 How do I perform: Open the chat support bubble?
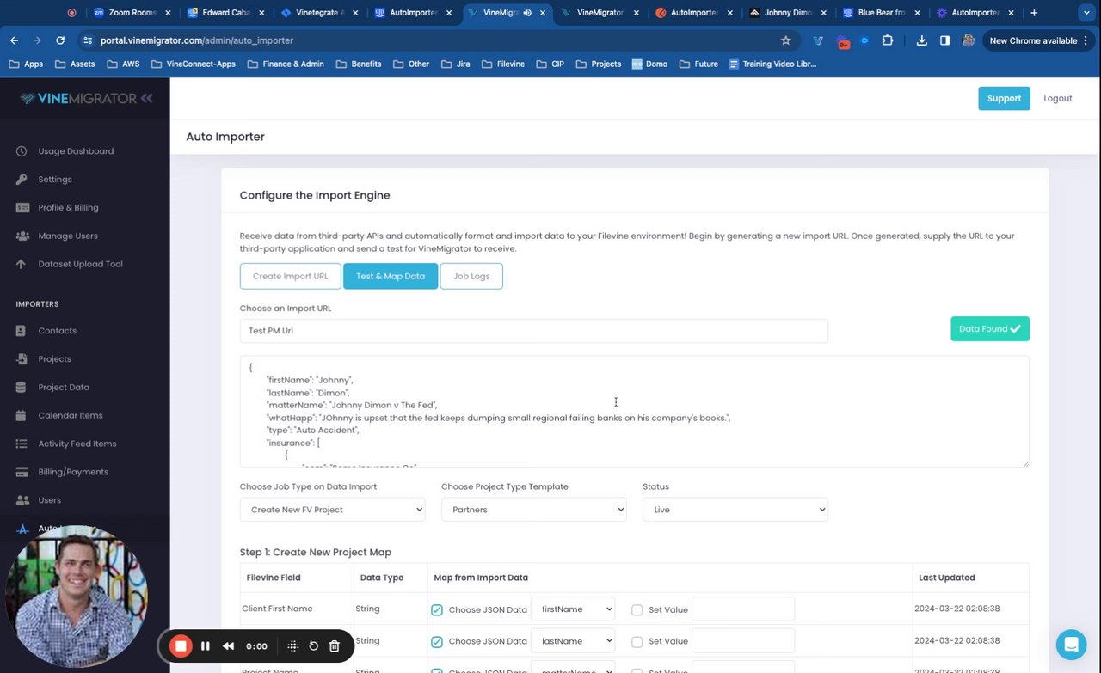pos(1071,645)
